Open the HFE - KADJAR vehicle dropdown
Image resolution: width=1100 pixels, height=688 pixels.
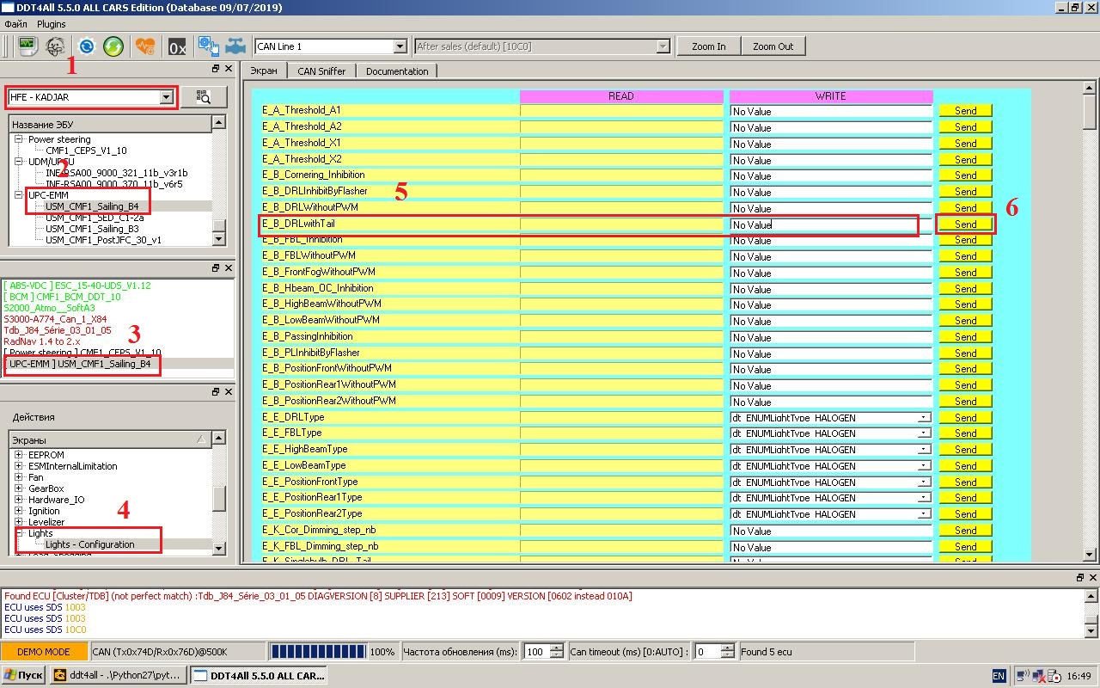(166, 98)
